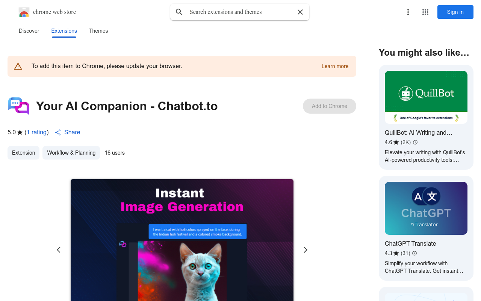Viewport: 481px width, 301px height.
Task: Open the 1 rating link
Action: tap(36, 132)
